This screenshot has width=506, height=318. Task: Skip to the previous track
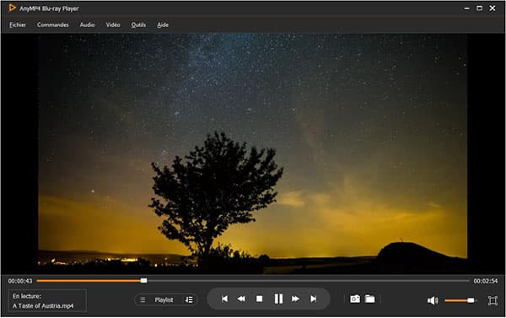(x=224, y=299)
